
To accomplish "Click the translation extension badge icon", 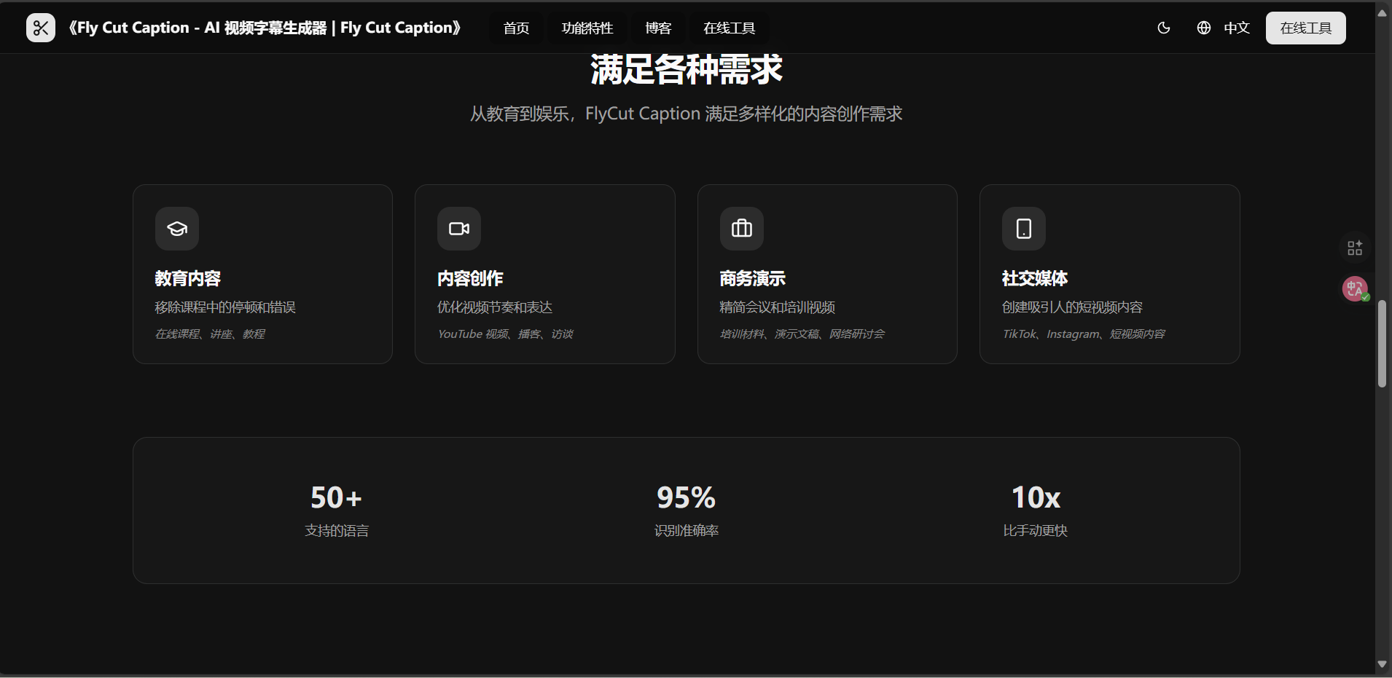I will tap(1355, 288).
